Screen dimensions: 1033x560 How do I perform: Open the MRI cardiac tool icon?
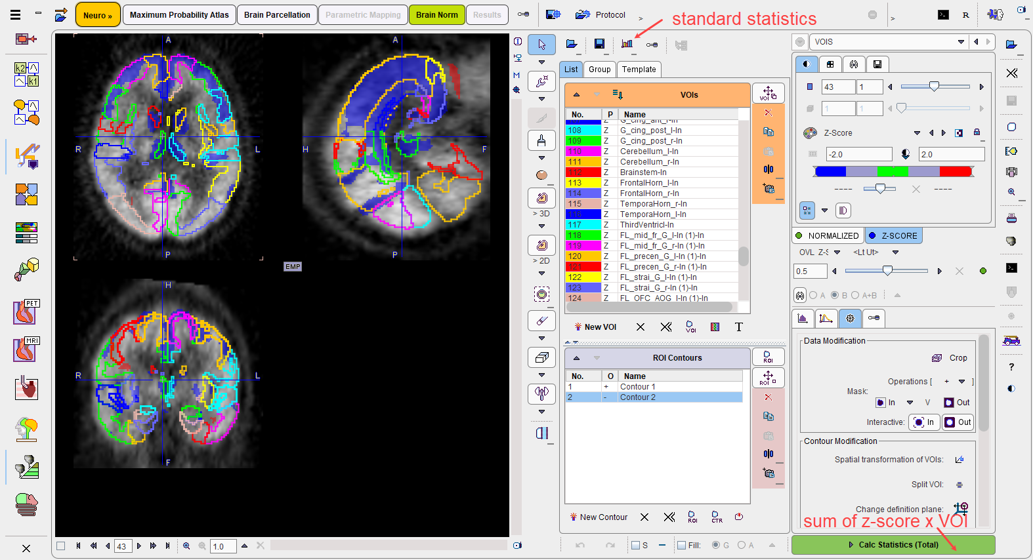click(26, 350)
